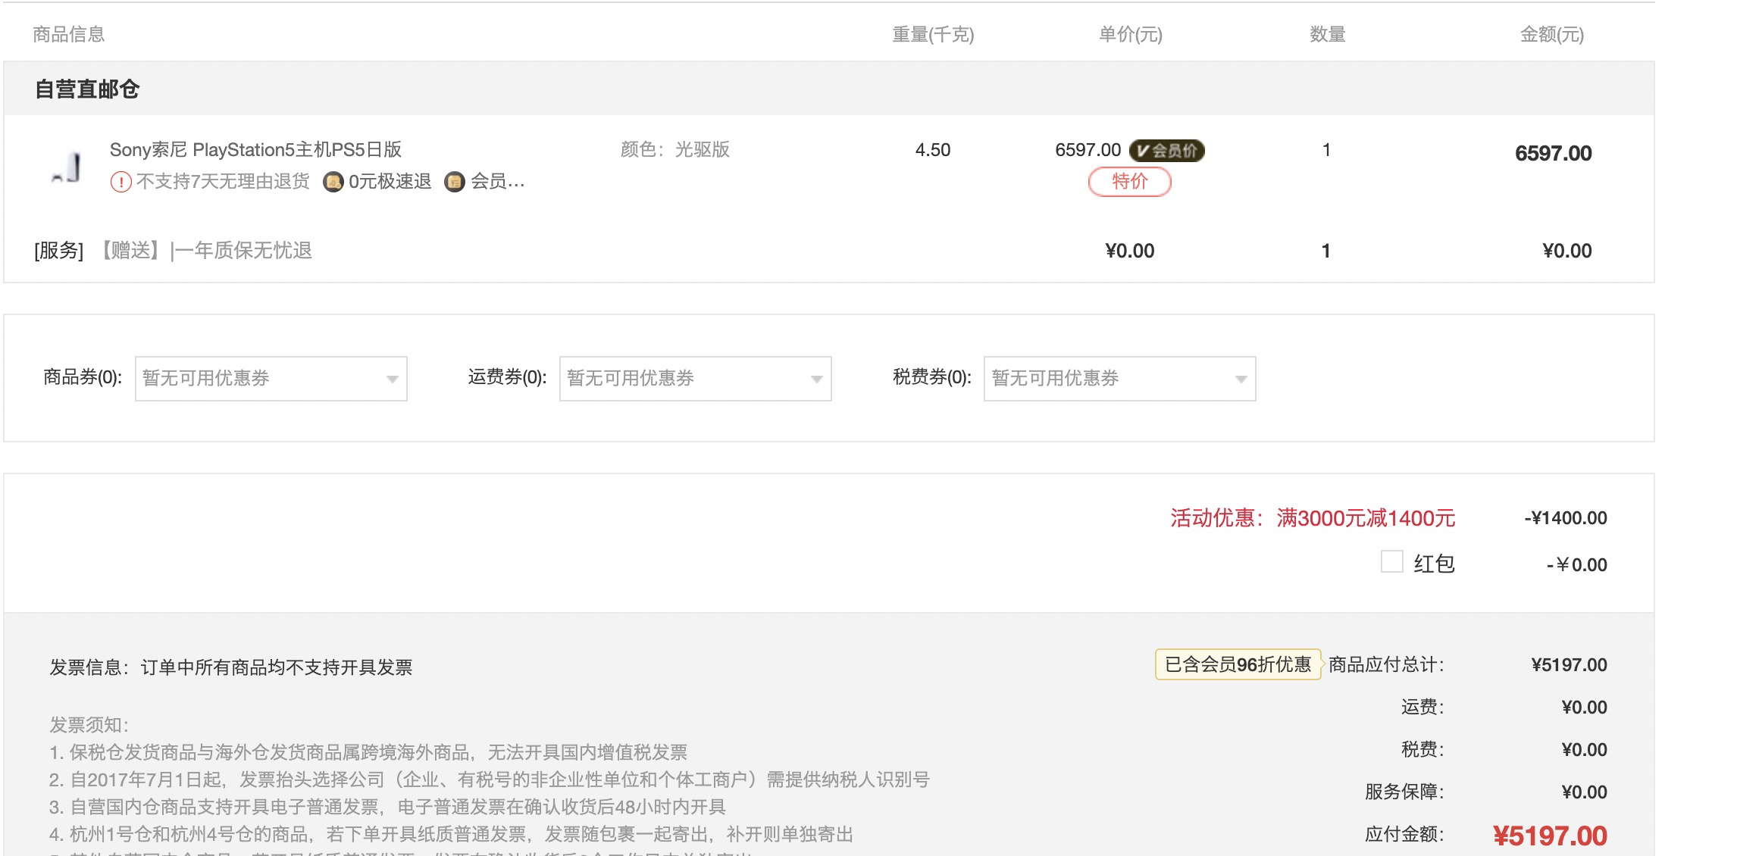
Task: Click the 金额(元) column header
Action: tap(1552, 35)
